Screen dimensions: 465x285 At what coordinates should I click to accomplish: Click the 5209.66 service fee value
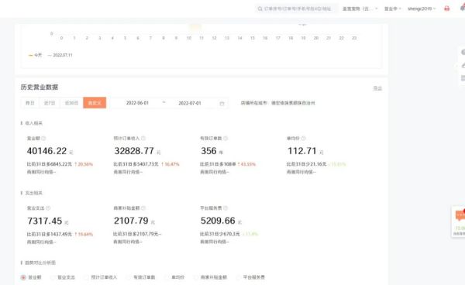[218, 221]
